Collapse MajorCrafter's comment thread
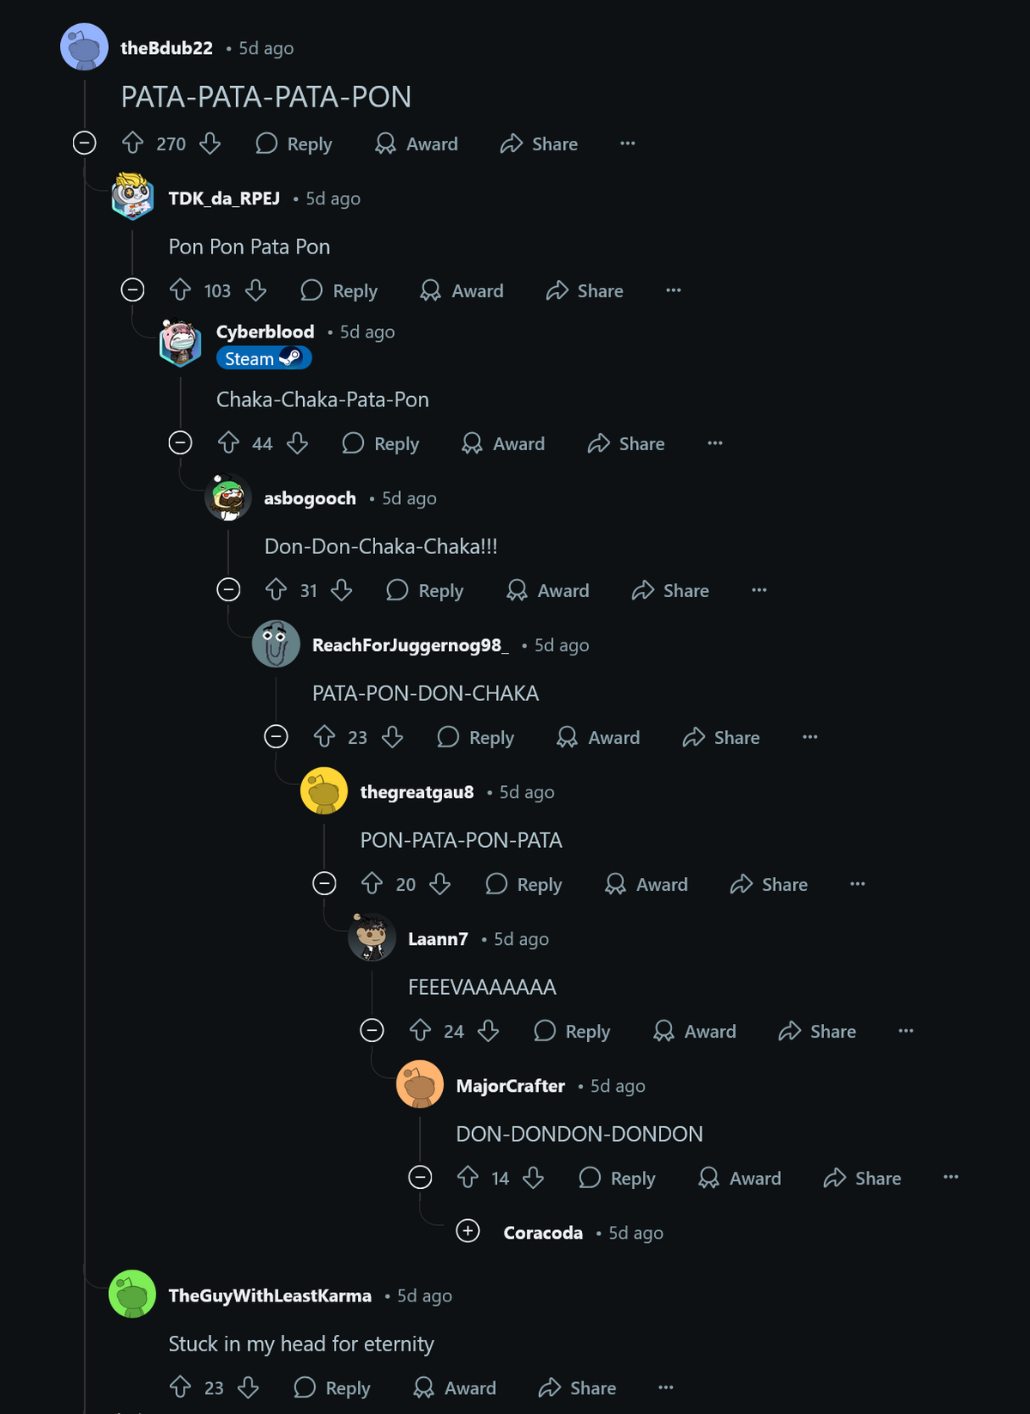Image resolution: width=1030 pixels, height=1414 pixels. tap(420, 1178)
